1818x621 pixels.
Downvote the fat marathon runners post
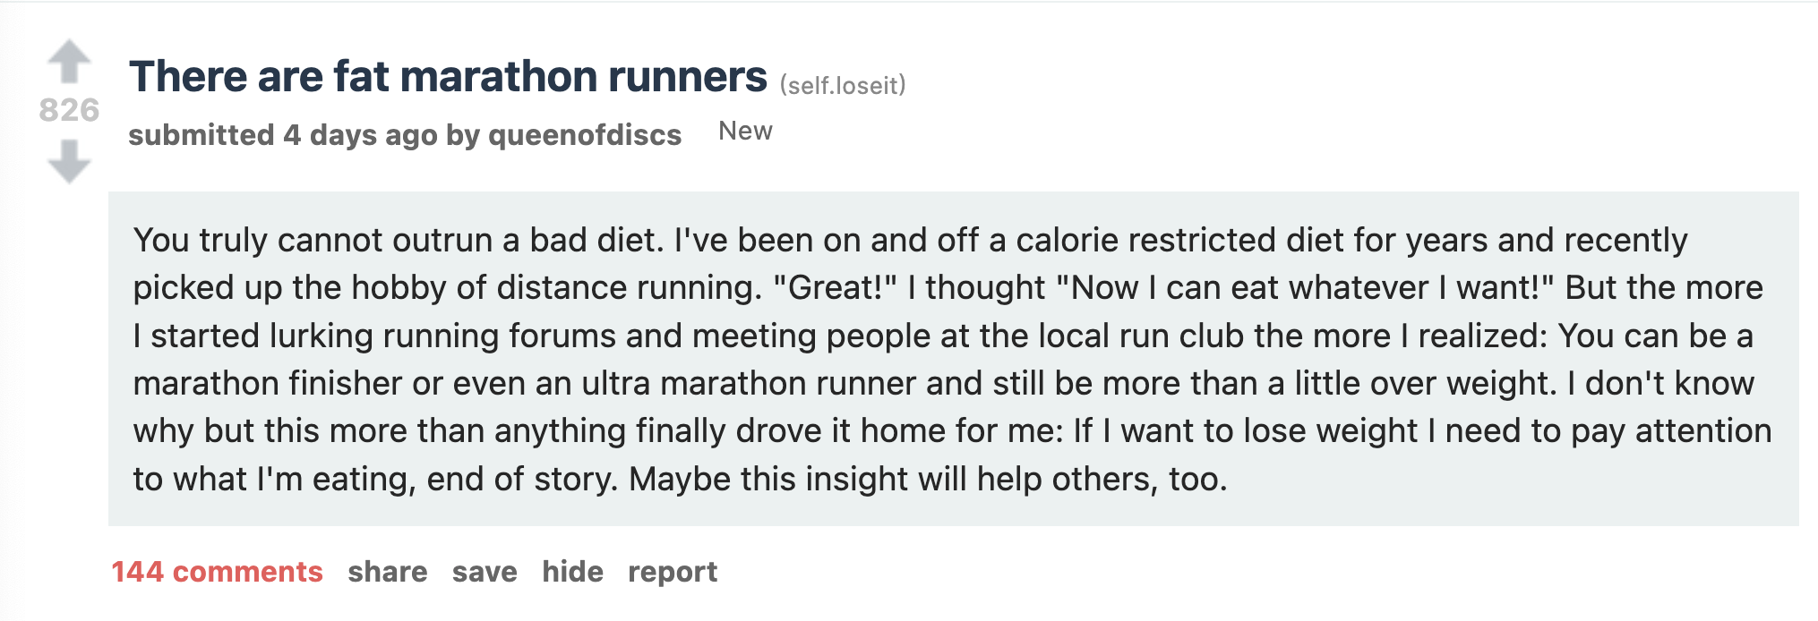point(69,161)
